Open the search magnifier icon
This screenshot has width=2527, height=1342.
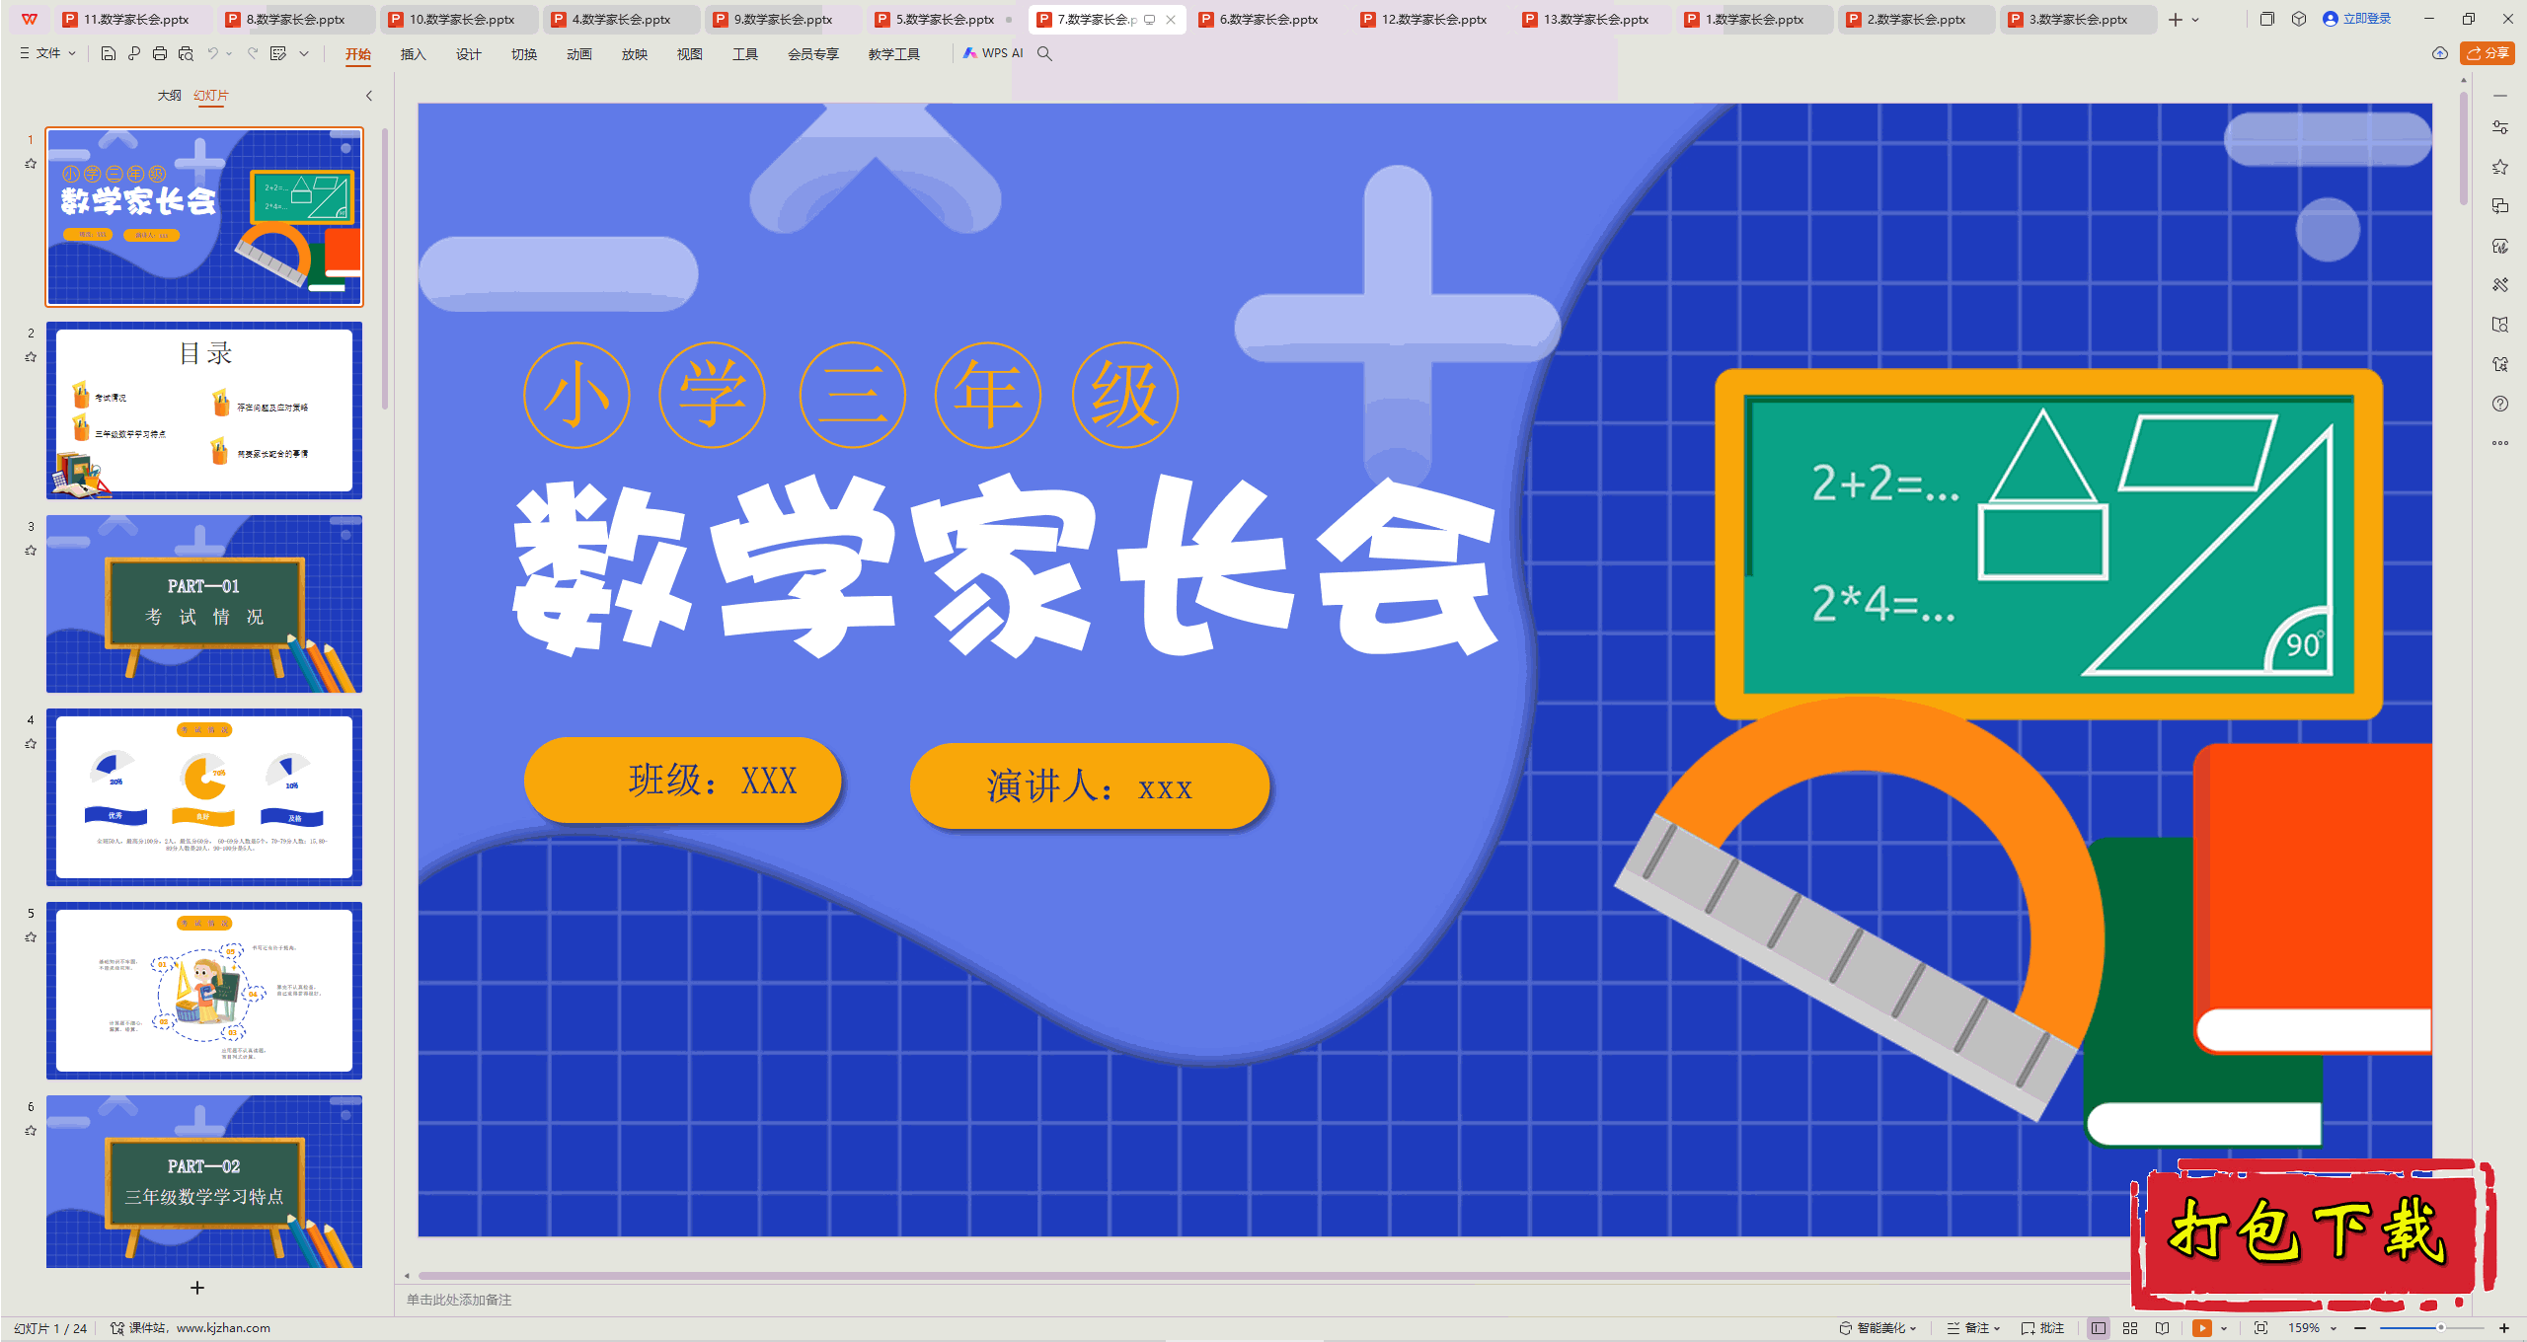pos(1044,53)
